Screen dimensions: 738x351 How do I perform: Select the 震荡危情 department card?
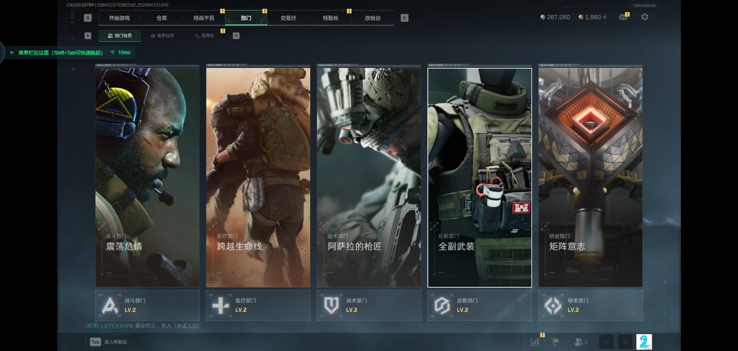[148, 178]
